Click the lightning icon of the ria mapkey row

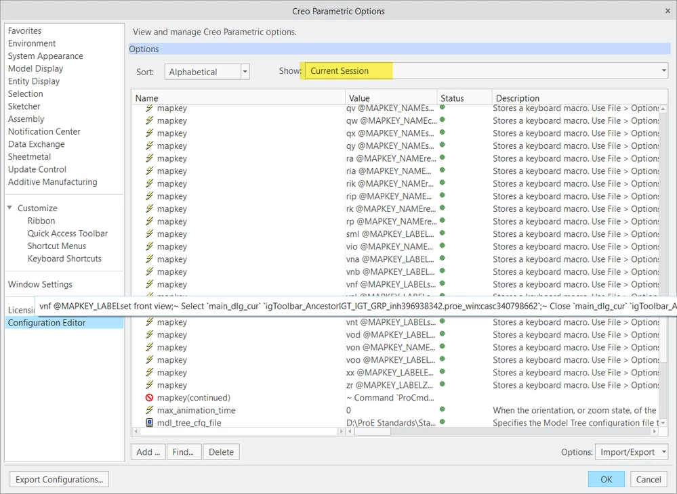click(149, 171)
